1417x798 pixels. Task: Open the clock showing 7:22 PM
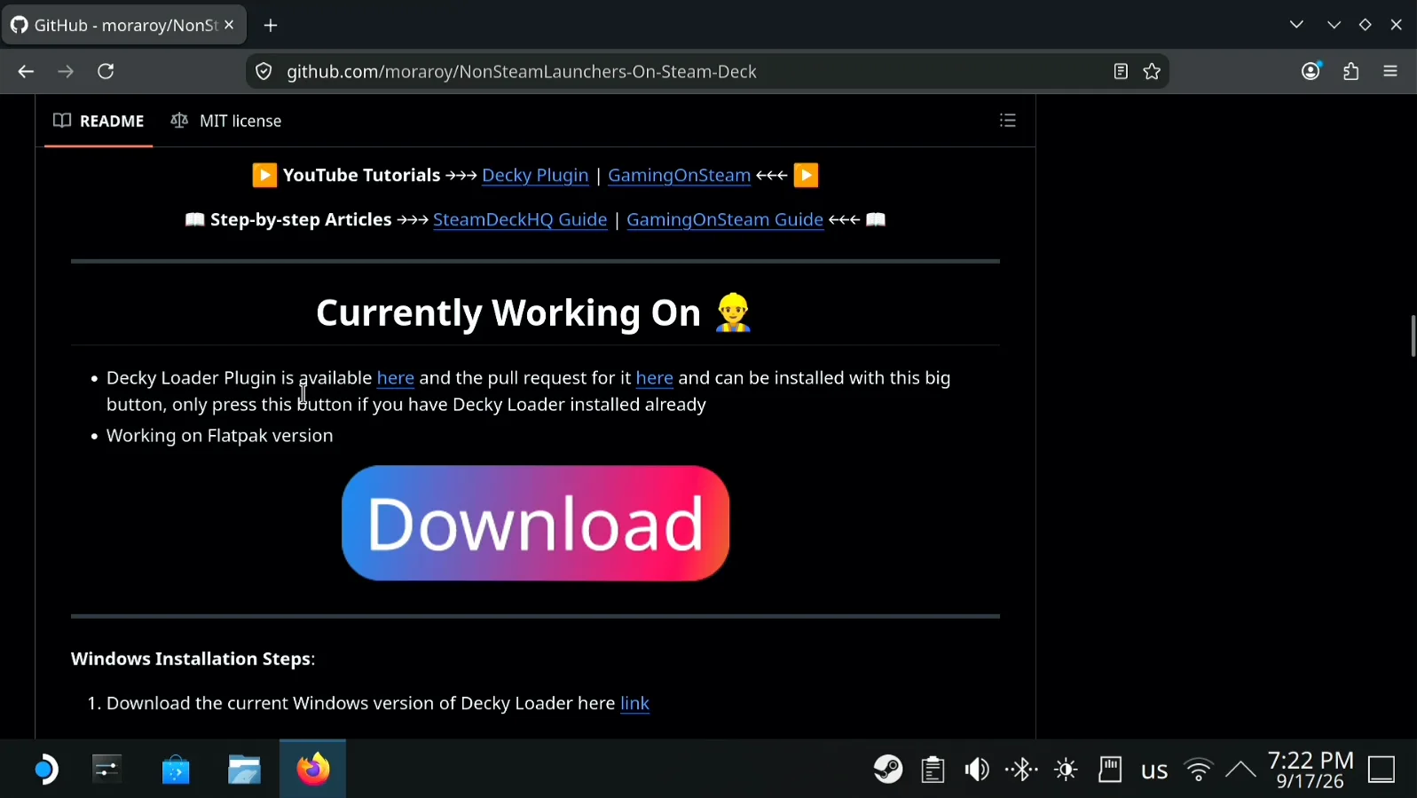point(1311,770)
